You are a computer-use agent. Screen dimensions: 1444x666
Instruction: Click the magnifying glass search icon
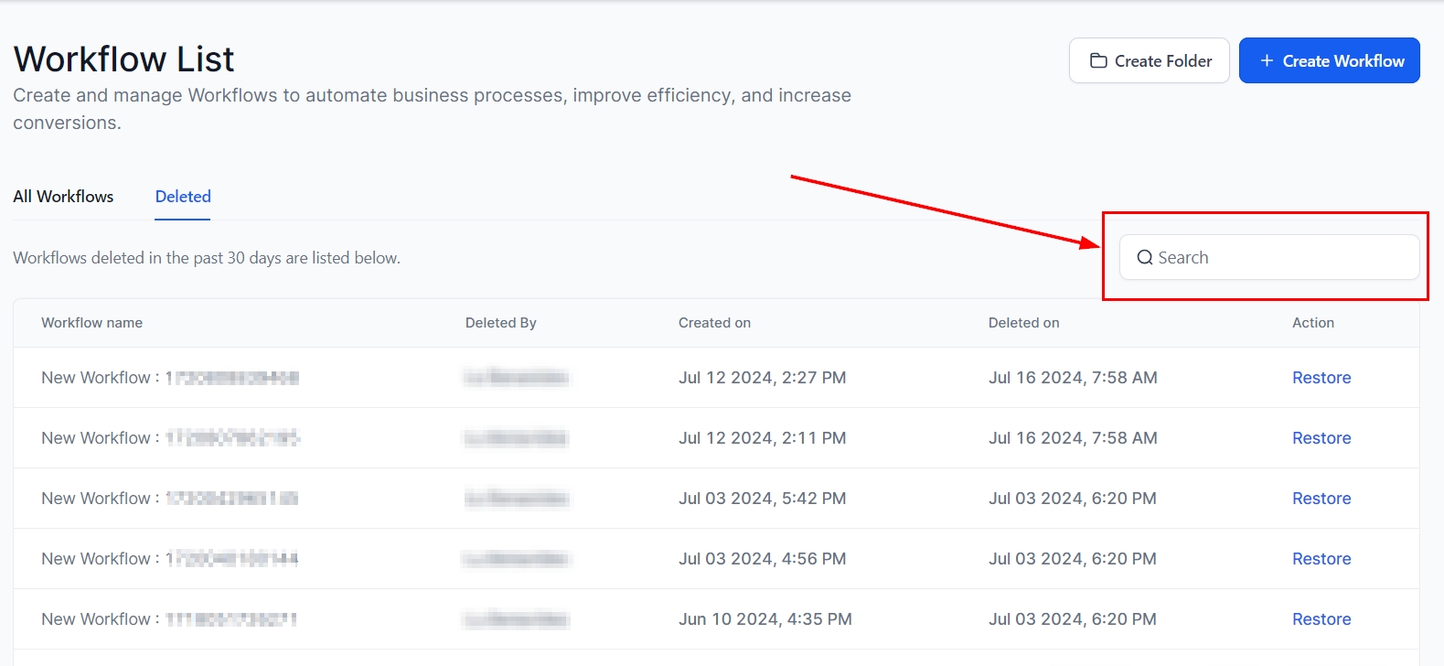[x=1144, y=258]
